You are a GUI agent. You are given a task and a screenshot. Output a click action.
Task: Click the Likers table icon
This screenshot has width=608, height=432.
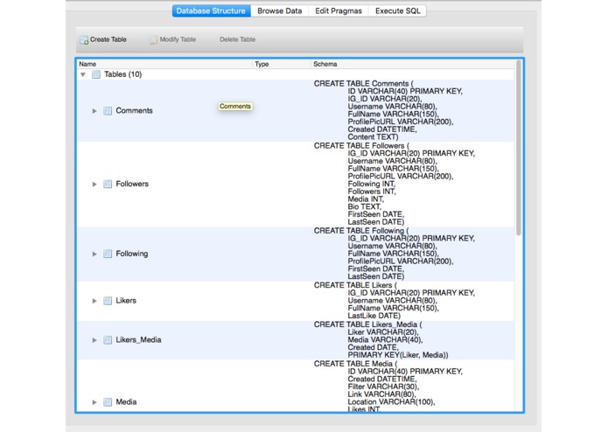108,301
